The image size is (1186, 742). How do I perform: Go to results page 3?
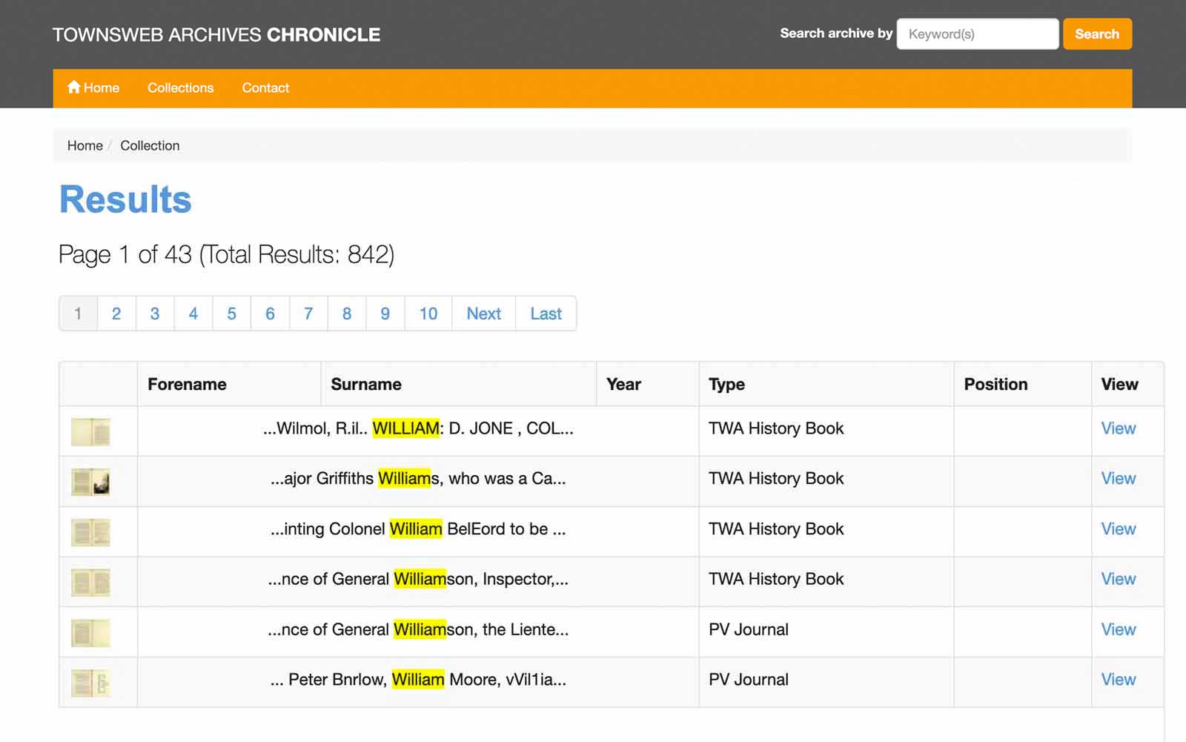pos(155,314)
